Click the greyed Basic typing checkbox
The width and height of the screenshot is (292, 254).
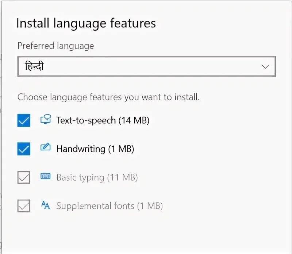(24, 177)
